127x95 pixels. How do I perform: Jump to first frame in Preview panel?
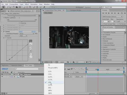[103, 13]
